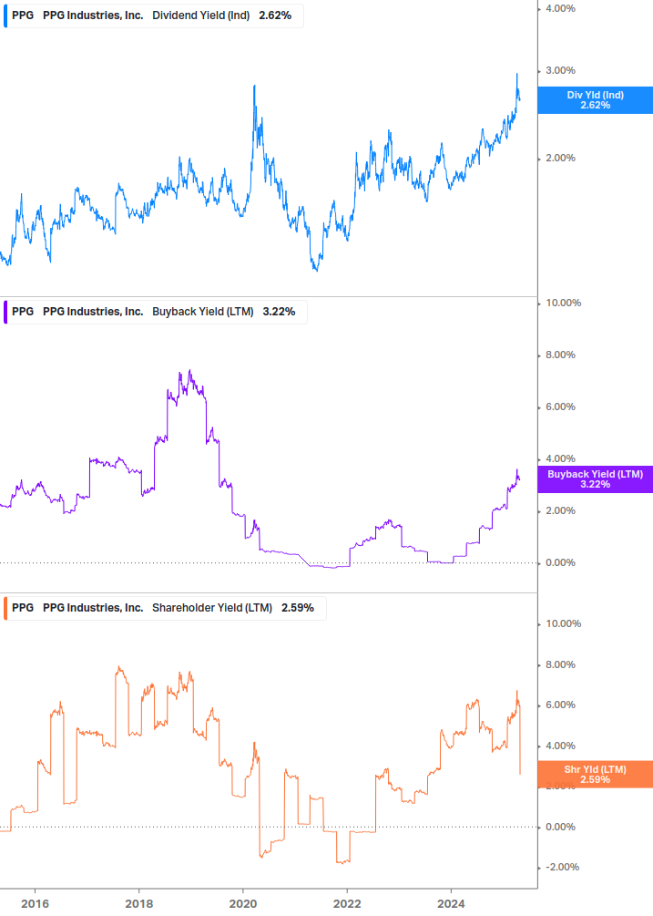Select blue Div Yld (Ind) 2.62% axis tag
Screen dimensions: 653x916
pos(596,100)
